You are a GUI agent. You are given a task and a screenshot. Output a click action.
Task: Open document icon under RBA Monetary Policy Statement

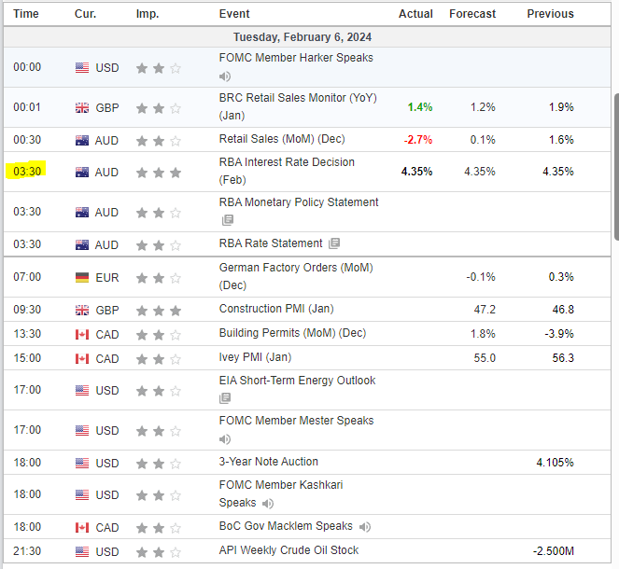pyautogui.click(x=227, y=221)
